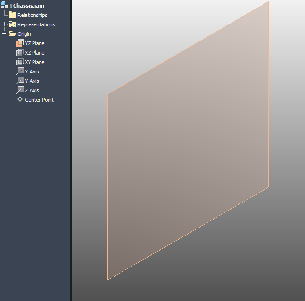Click the highlighted YZ plane in viewport
The width and height of the screenshot is (305, 301).
(x=188, y=141)
